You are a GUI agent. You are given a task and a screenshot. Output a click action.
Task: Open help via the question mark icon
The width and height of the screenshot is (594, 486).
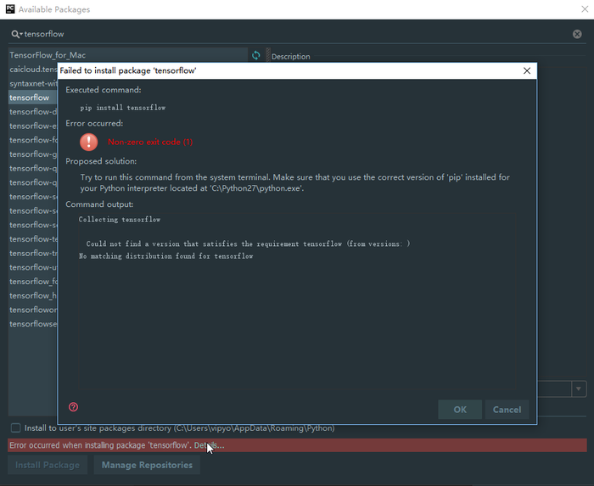(73, 407)
